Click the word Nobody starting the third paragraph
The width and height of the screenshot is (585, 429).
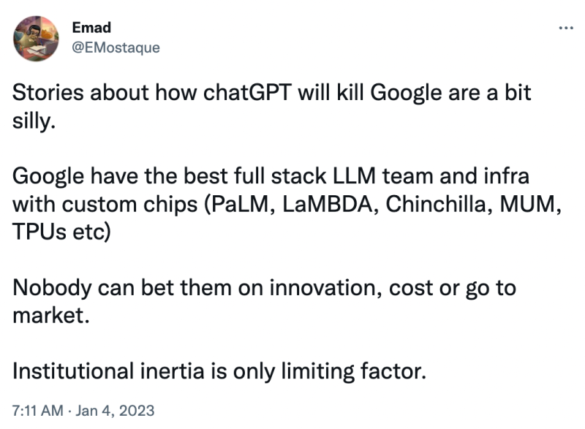[x=52, y=288]
